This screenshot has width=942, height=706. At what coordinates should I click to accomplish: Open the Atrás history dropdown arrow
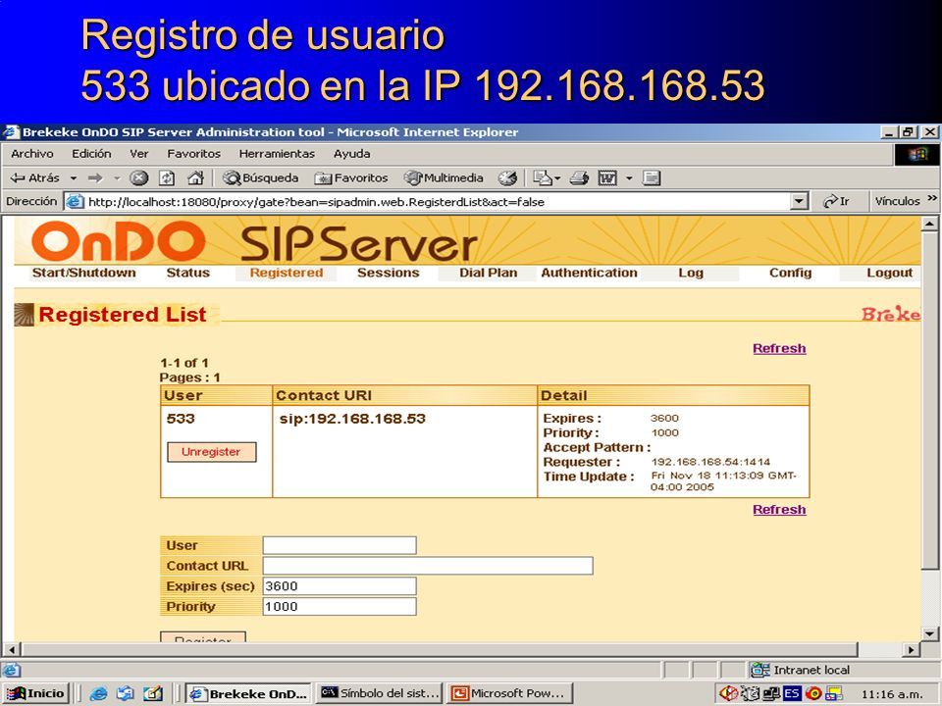[74, 177]
